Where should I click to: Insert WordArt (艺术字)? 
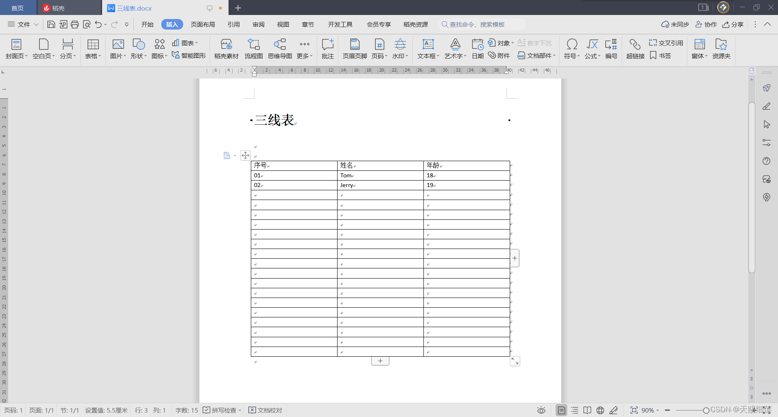coord(455,49)
